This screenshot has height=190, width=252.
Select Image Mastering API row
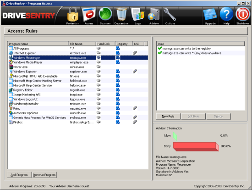(x=78, y=95)
